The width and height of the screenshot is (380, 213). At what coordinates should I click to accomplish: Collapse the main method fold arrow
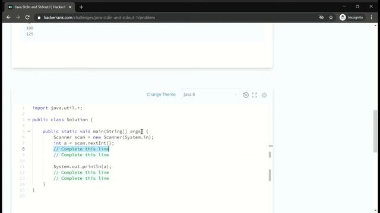tap(29, 131)
